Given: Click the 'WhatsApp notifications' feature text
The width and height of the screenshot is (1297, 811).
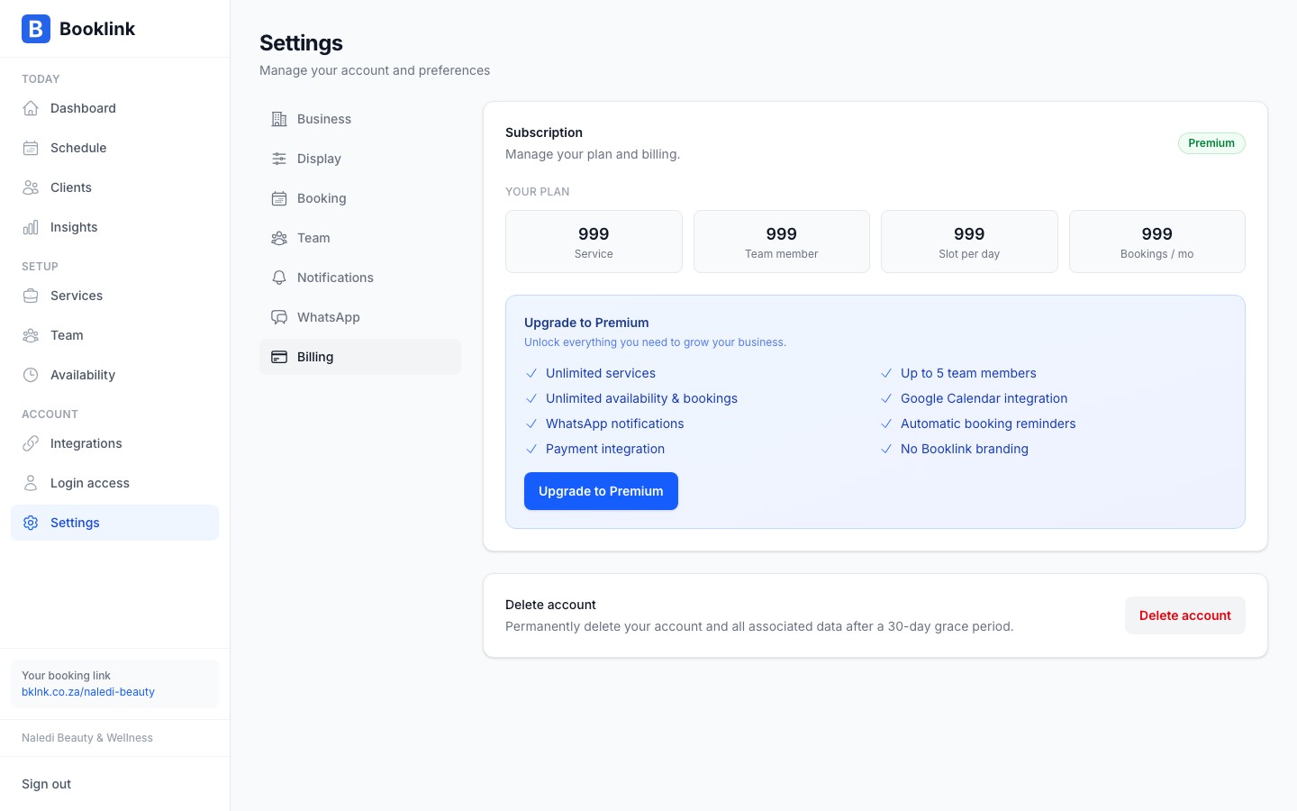Looking at the screenshot, I should click(615, 424).
